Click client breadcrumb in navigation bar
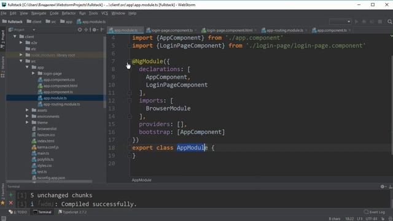The height and width of the screenshot is (221, 393). pos(34,22)
